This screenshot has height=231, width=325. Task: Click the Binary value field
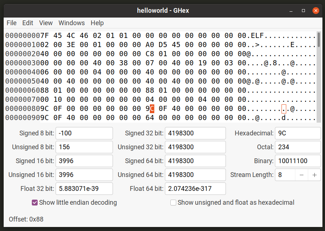click(x=297, y=161)
